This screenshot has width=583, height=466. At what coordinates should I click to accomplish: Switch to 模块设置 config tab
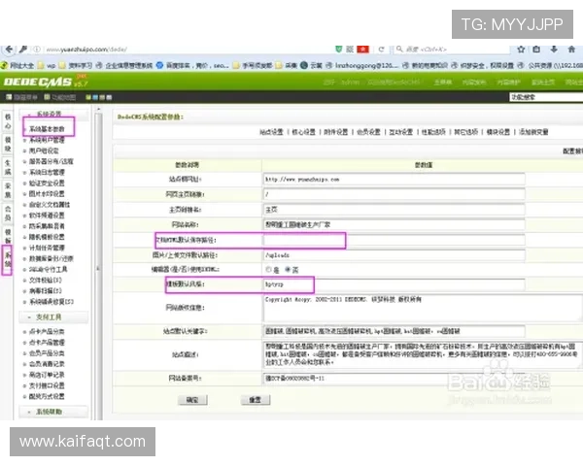point(498,132)
